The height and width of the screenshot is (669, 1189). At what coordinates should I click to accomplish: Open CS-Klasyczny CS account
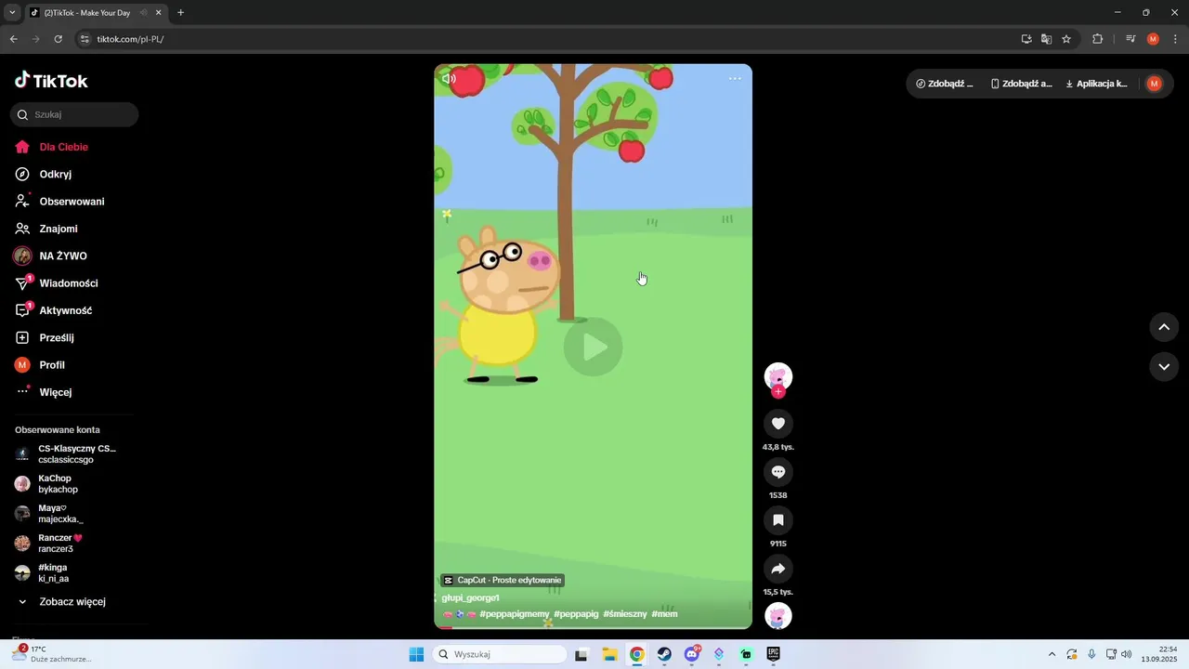point(65,454)
